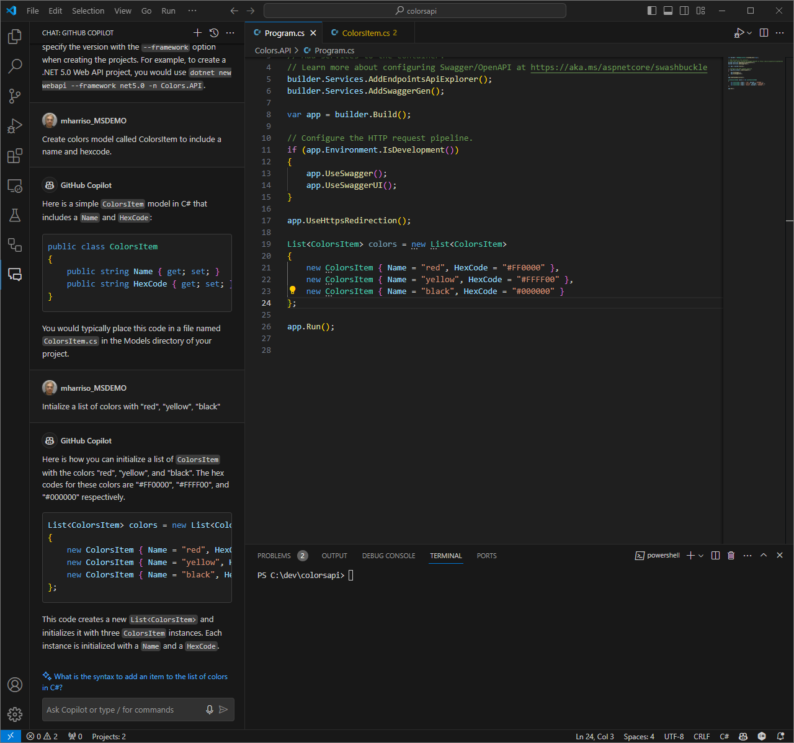
Task: Send the Copilot chat message
Action: [x=224, y=710]
